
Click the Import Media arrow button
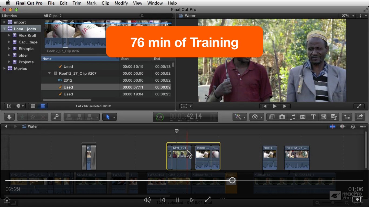[x=9, y=117]
